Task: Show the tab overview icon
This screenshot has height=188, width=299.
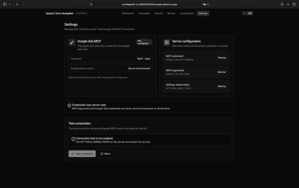Action: 294,4
